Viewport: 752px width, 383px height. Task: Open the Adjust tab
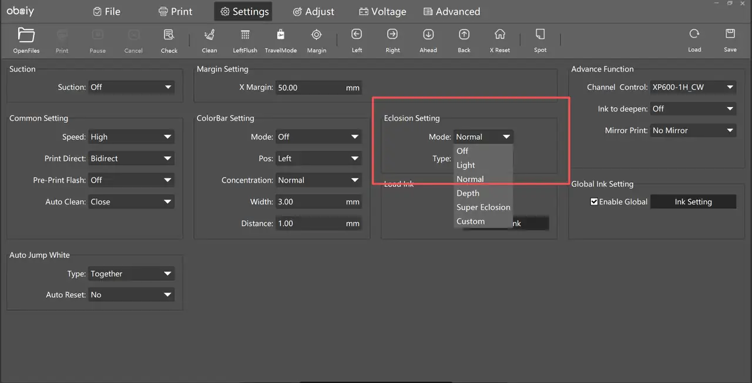(x=313, y=11)
